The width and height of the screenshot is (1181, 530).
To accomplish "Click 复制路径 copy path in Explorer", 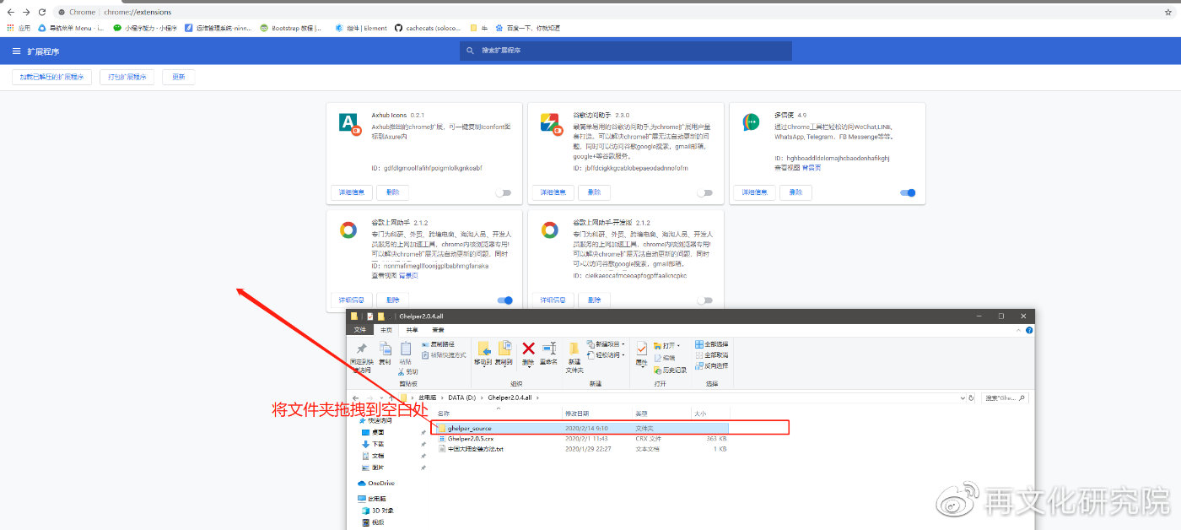I will coord(438,344).
